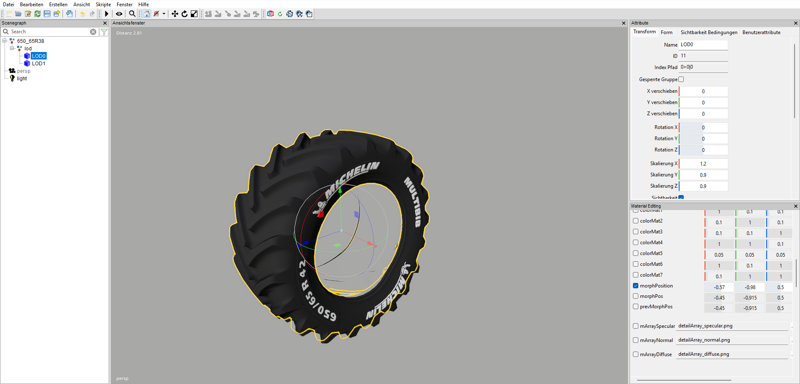Image resolution: width=800 pixels, height=384 pixels.
Task: Select the Move (translate) tool
Action: 175,14
